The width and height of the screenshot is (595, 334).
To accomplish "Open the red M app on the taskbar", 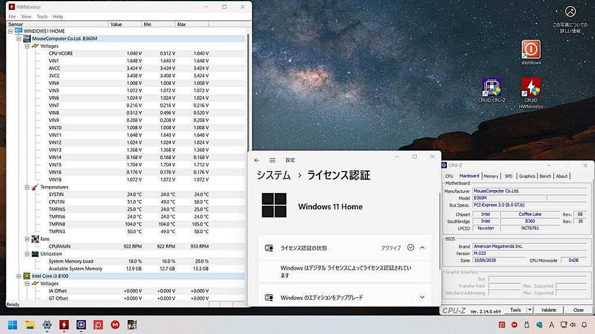I will [116, 325].
